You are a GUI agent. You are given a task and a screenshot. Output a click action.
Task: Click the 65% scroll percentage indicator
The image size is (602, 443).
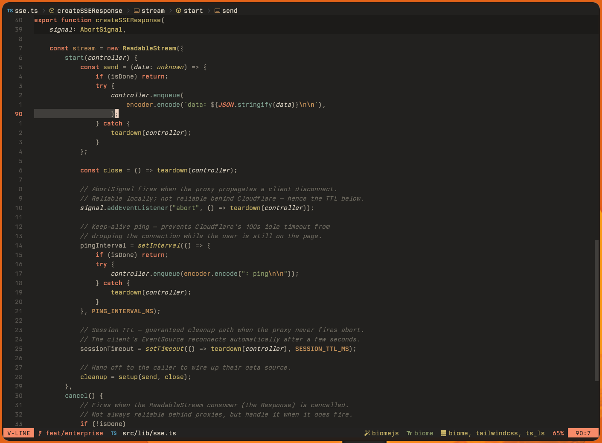558,433
